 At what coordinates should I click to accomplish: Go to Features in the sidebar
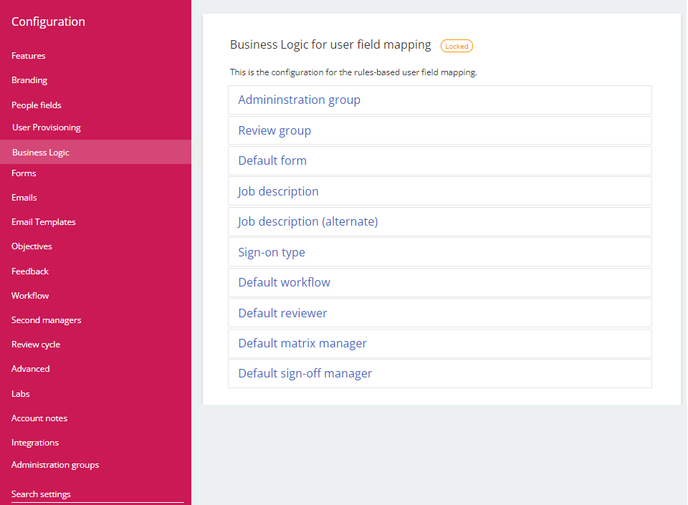[x=29, y=56]
